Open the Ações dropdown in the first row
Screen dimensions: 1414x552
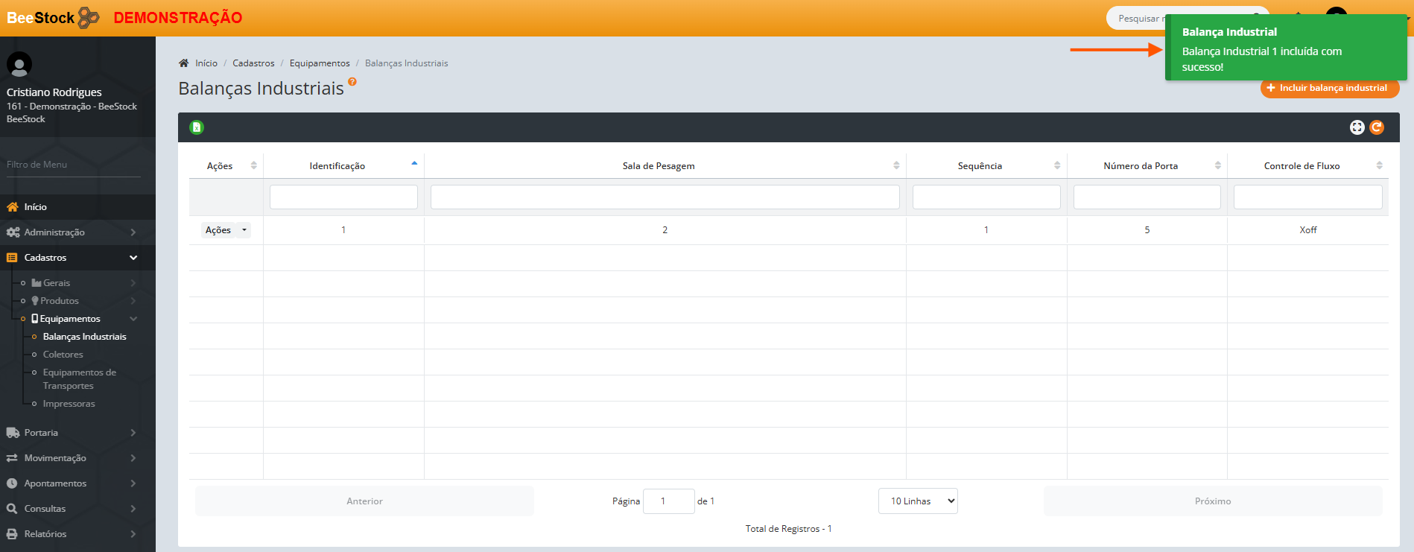[x=226, y=230]
